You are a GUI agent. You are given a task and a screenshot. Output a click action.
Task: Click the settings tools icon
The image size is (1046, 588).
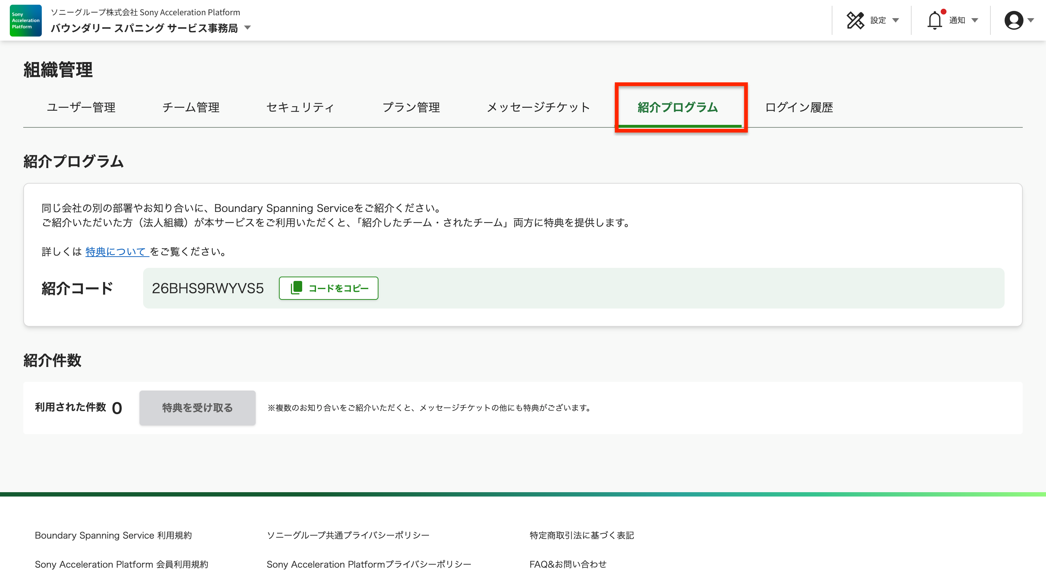pyautogui.click(x=855, y=20)
